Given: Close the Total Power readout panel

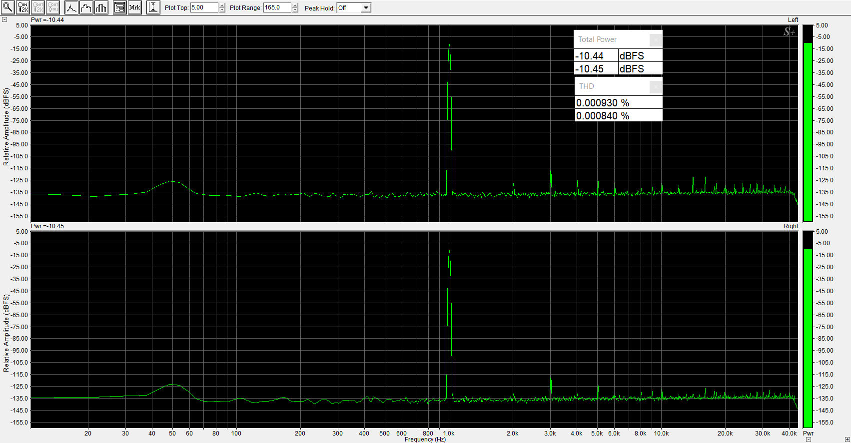Looking at the screenshot, I should point(656,40).
